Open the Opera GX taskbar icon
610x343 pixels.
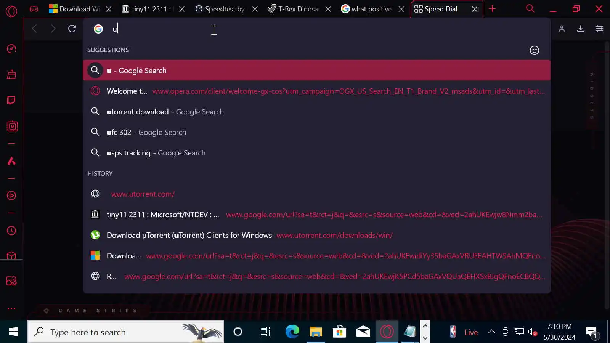[387, 332]
